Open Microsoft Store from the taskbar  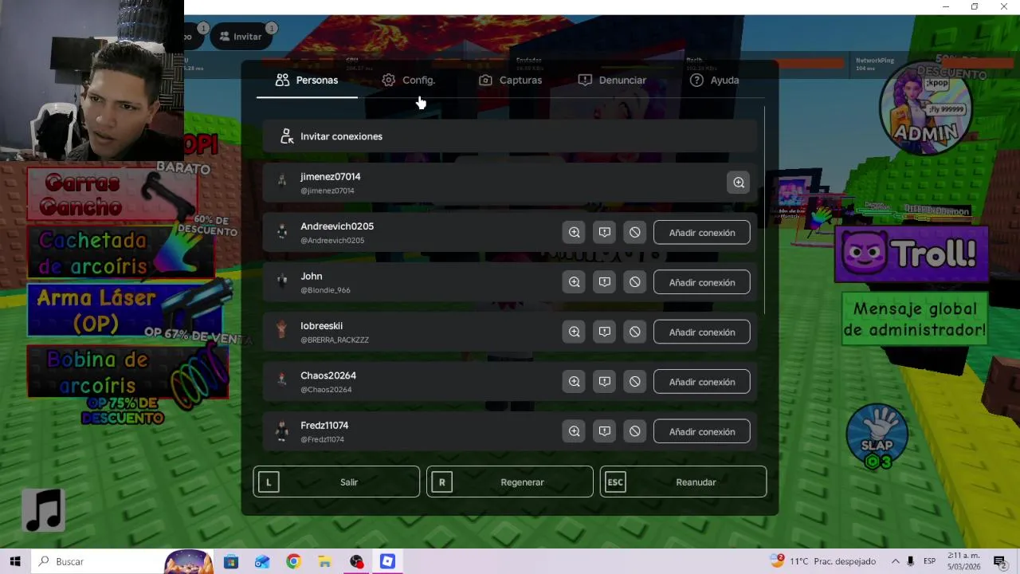coord(231,561)
